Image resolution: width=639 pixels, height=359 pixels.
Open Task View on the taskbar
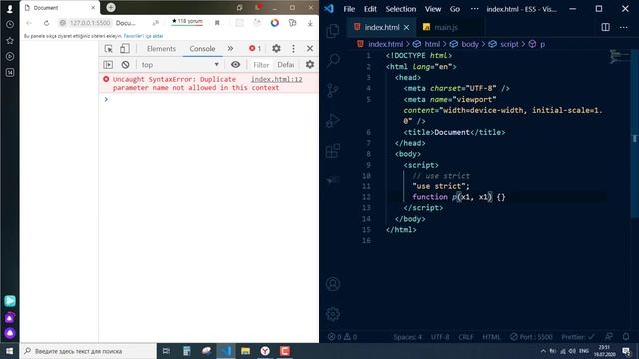click(166, 351)
